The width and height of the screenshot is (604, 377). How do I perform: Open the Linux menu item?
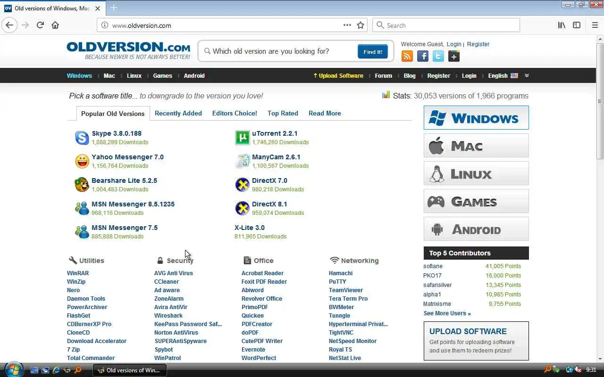coord(134,75)
